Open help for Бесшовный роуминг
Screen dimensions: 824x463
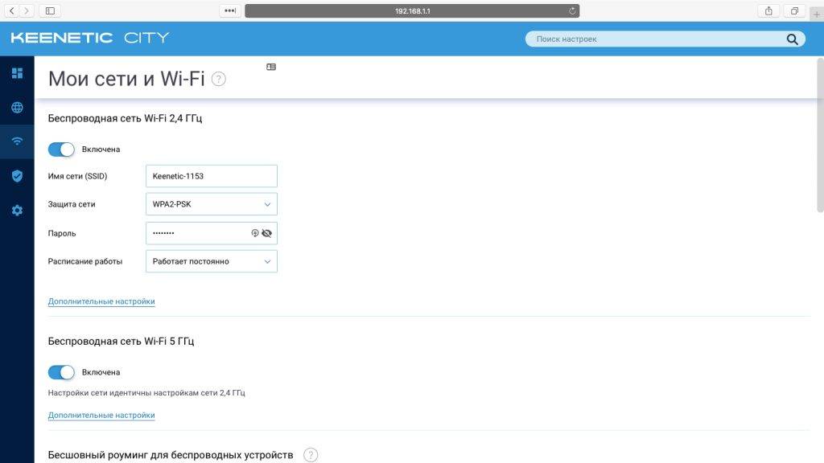click(311, 455)
